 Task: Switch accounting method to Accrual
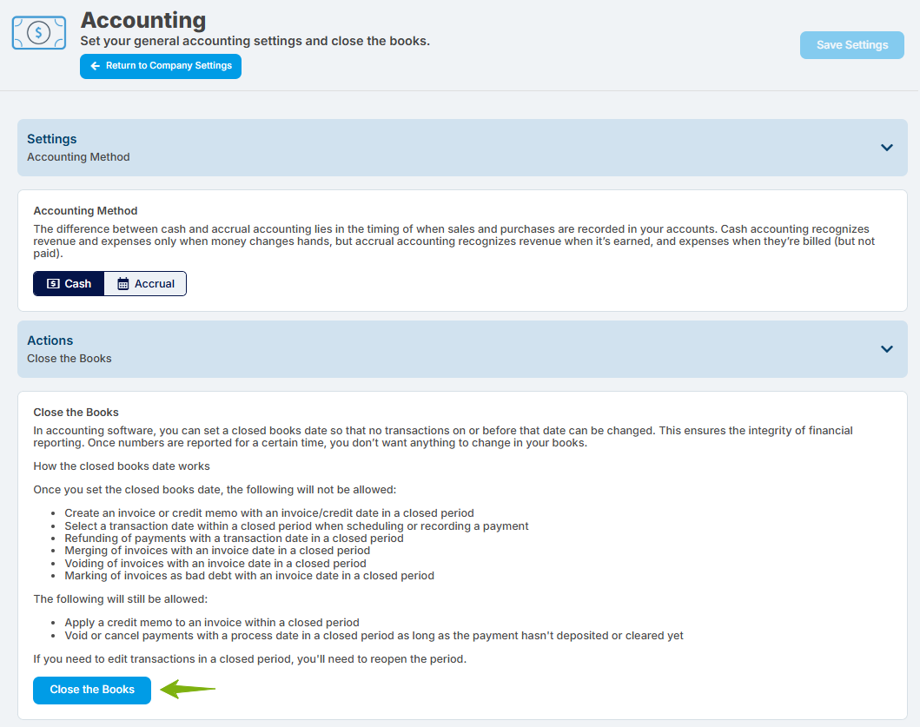pyautogui.click(x=145, y=284)
